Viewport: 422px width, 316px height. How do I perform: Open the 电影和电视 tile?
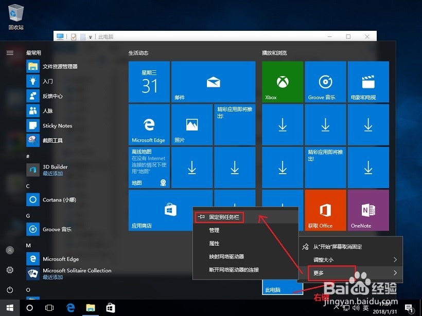pyautogui.click(x=368, y=81)
